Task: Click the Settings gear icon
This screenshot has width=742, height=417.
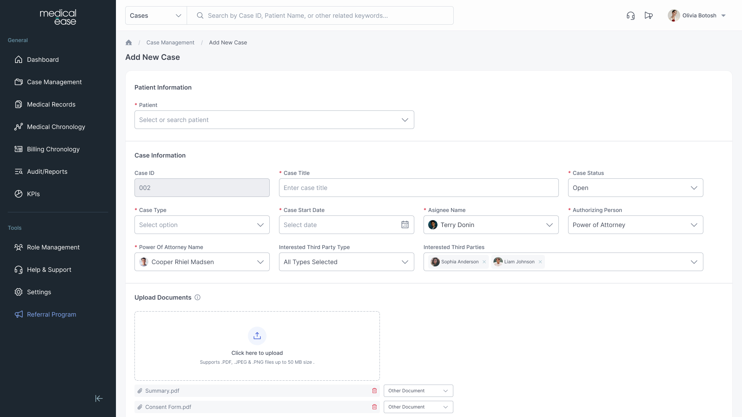Action: pyautogui.click(x=19, y=292)
